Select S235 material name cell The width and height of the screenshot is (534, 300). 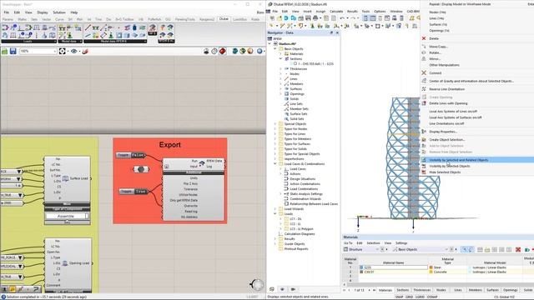click(x=393, y=267)
